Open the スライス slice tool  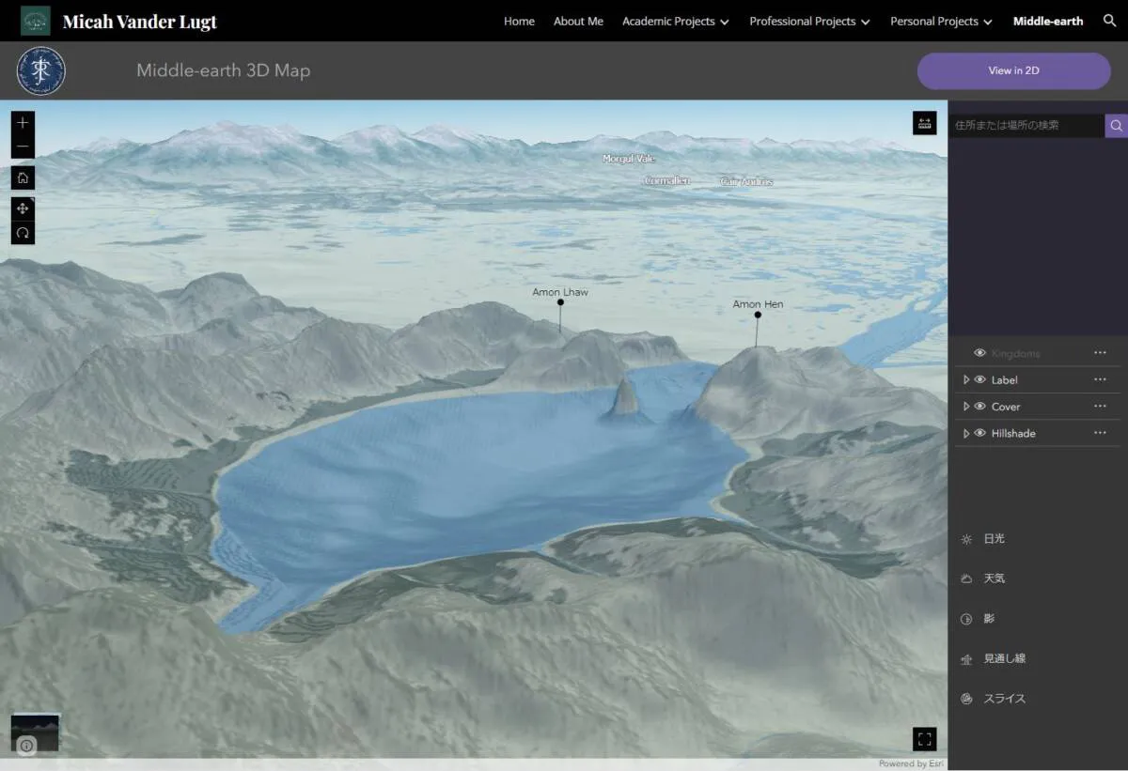tap(994, 699)
